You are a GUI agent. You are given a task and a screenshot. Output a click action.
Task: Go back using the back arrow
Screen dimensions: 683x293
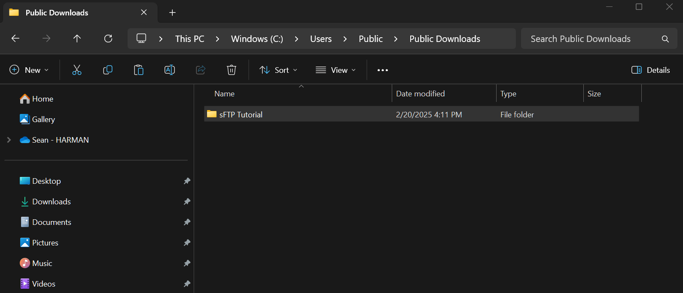pyautogui.click(x=15, y=39)
